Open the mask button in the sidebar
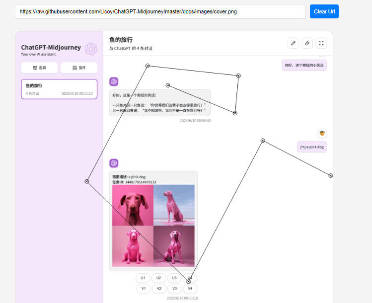372x303 pixels. pyautogui.click(x=39, y=68)
